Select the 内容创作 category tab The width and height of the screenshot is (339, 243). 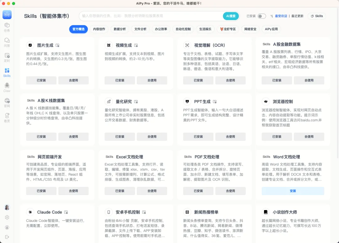(99, 29)
